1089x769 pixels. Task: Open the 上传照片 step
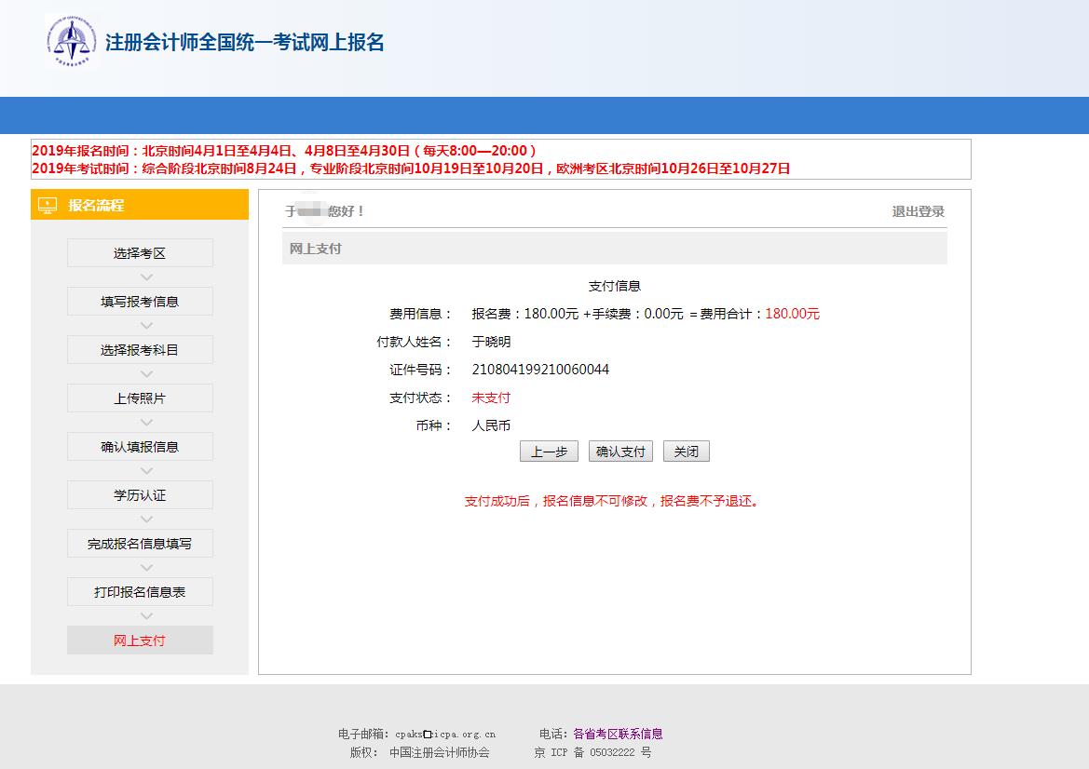[139, 398]
